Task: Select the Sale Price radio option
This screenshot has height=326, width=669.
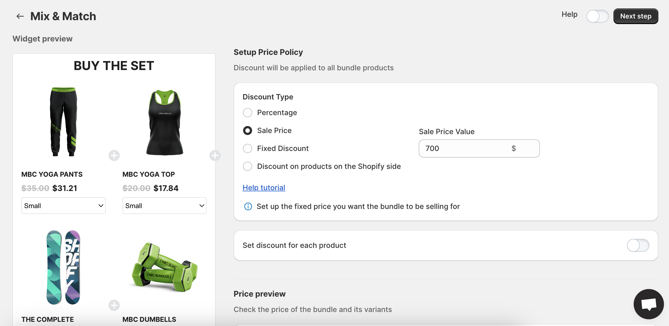Action: coord(248,131)
